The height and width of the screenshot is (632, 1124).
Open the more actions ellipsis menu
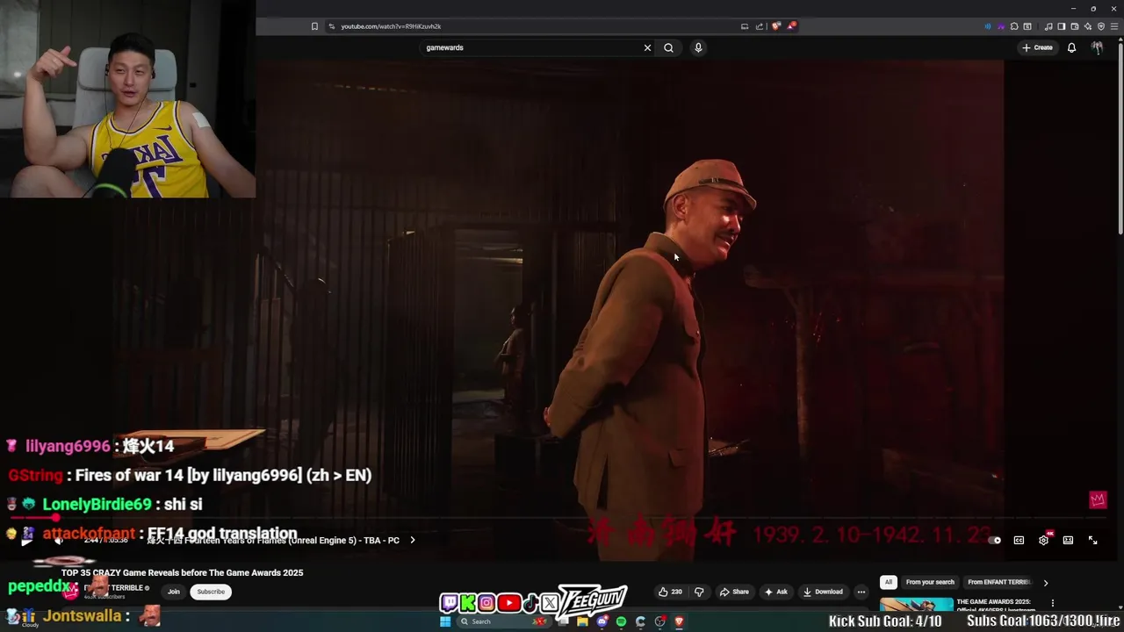pyautogui.click(x=861, y=592)
